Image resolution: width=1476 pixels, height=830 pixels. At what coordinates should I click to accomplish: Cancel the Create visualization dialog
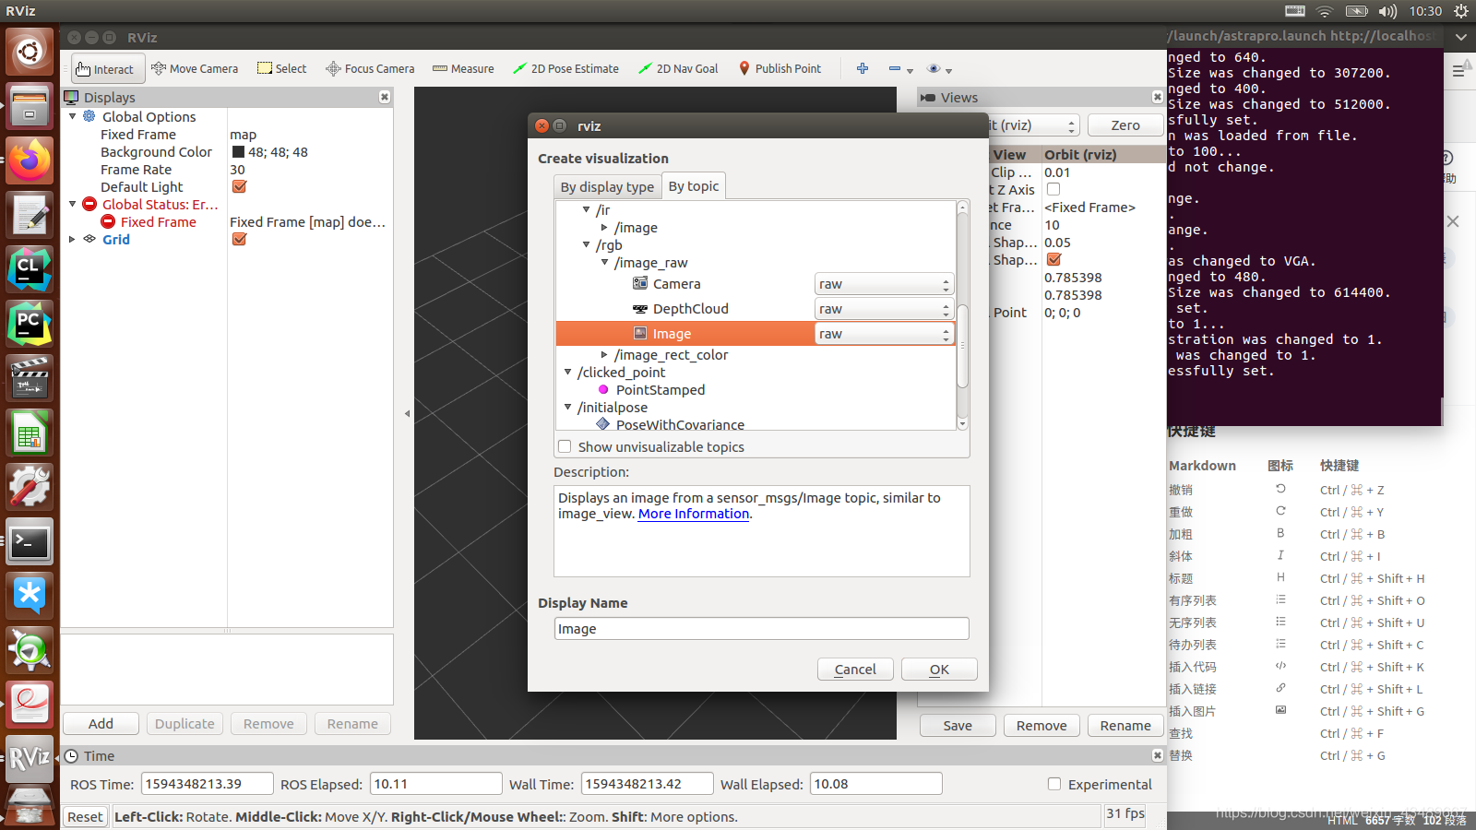[x=855, y=670]
